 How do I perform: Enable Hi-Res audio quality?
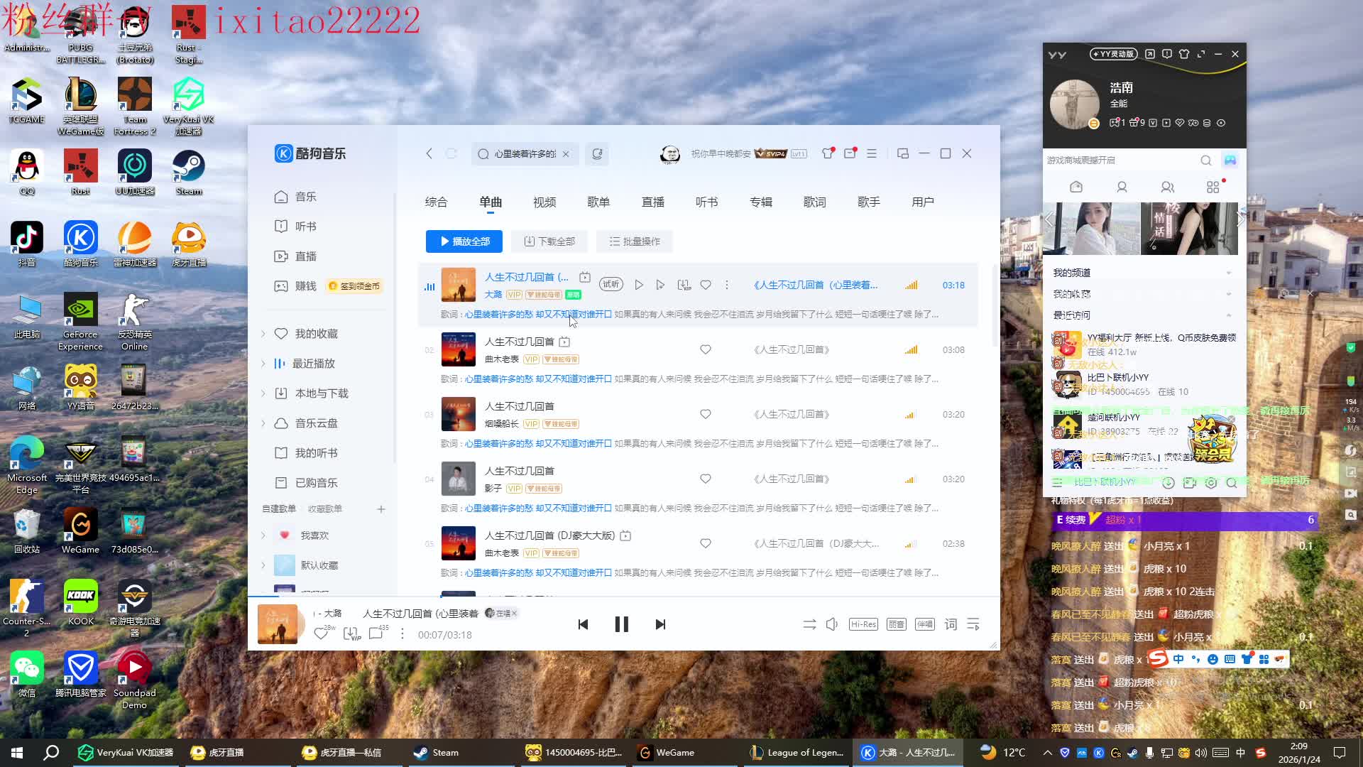point(863,624)
